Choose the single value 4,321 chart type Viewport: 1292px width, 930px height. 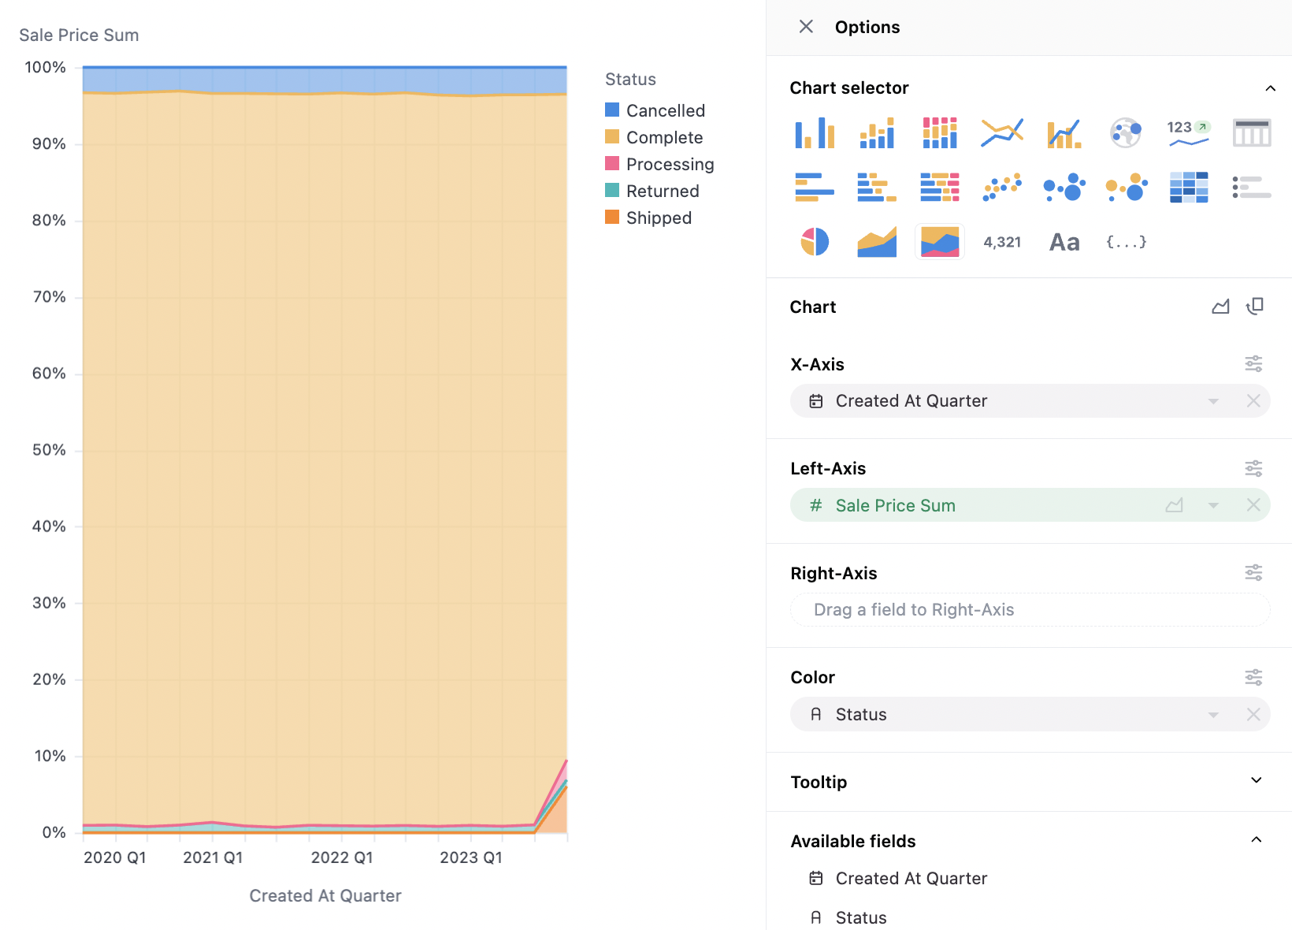tap(1002, 242)
